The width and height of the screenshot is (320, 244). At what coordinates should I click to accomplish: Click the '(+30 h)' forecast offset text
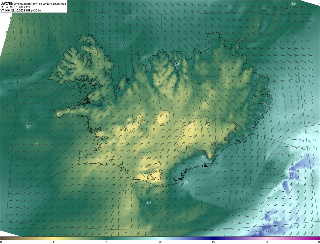point(36,10)
